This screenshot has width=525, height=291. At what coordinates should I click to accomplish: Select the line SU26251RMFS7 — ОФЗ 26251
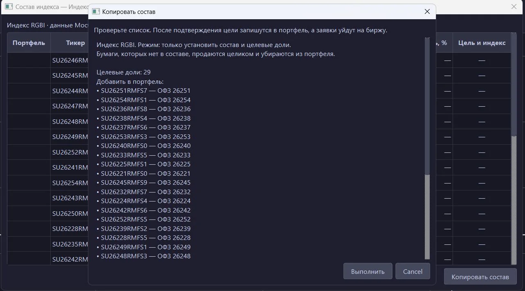(x=144, y=91)
